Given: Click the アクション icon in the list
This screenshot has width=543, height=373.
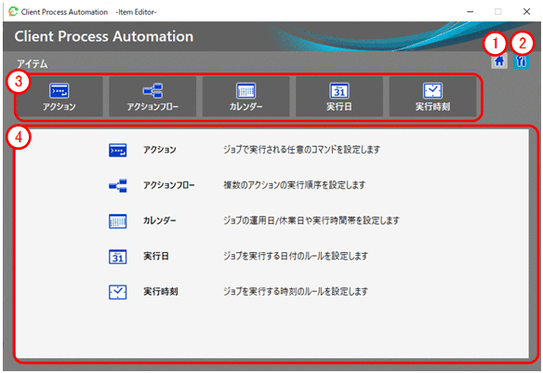Looking at the screenshot, I should (x=118, y=151).
